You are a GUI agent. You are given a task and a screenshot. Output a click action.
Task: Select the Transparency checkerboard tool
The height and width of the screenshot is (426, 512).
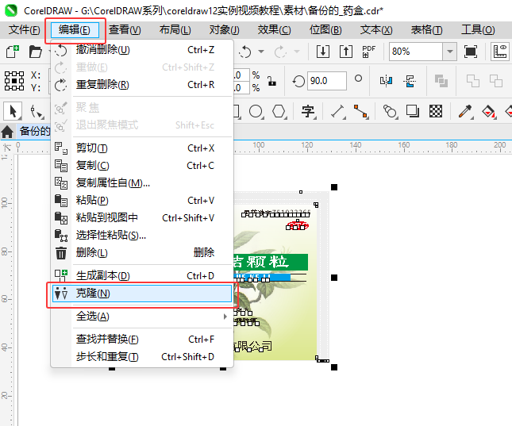point(436,111)
